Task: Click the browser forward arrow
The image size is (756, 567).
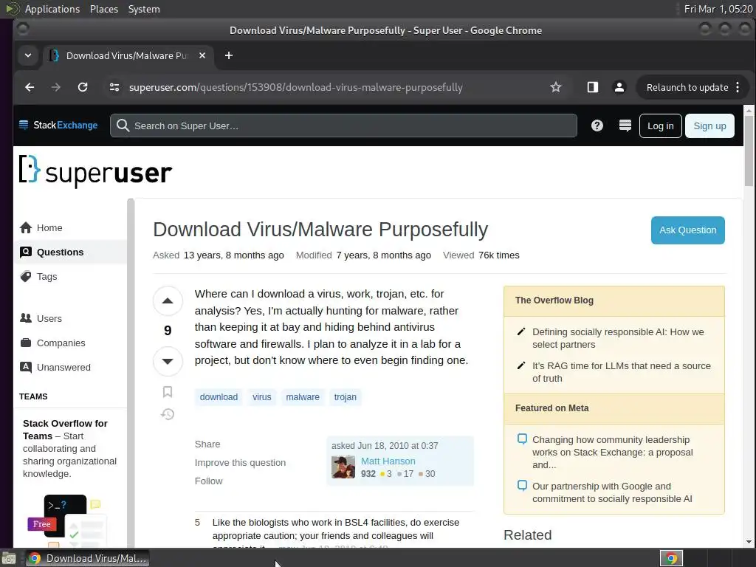Action: click(56, 87)
